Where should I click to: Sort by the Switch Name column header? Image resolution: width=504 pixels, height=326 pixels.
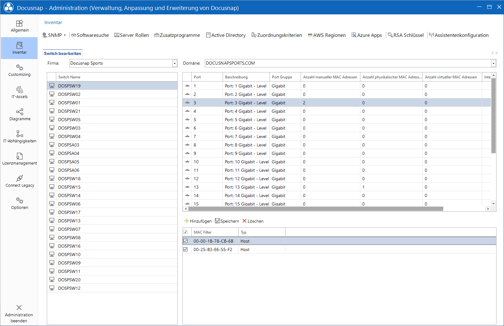click(116, 77)
